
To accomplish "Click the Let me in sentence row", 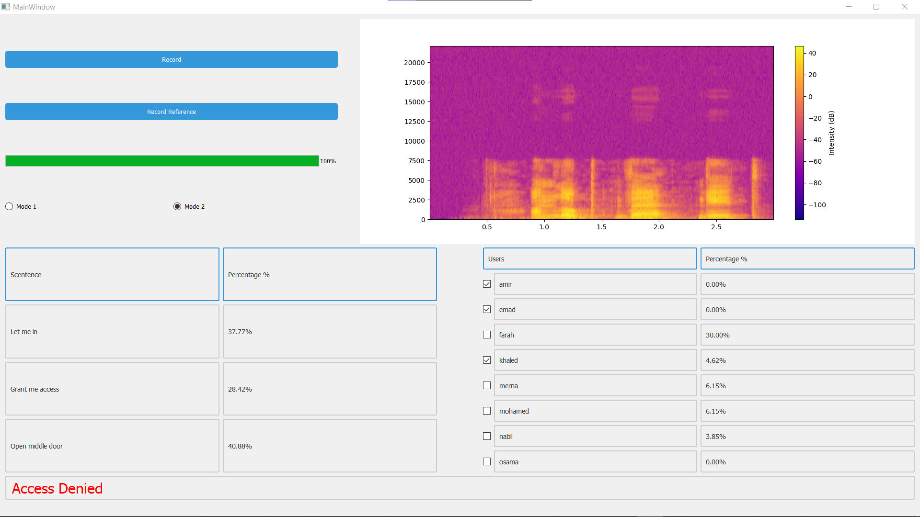I will [x=112, y=331].
